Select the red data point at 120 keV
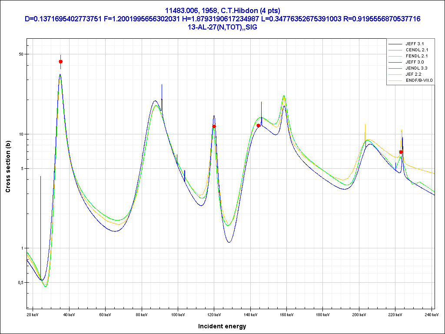445x334 pixels. (x=214, y=127)
